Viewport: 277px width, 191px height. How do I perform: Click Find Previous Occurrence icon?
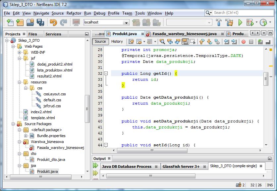point(170,41)
